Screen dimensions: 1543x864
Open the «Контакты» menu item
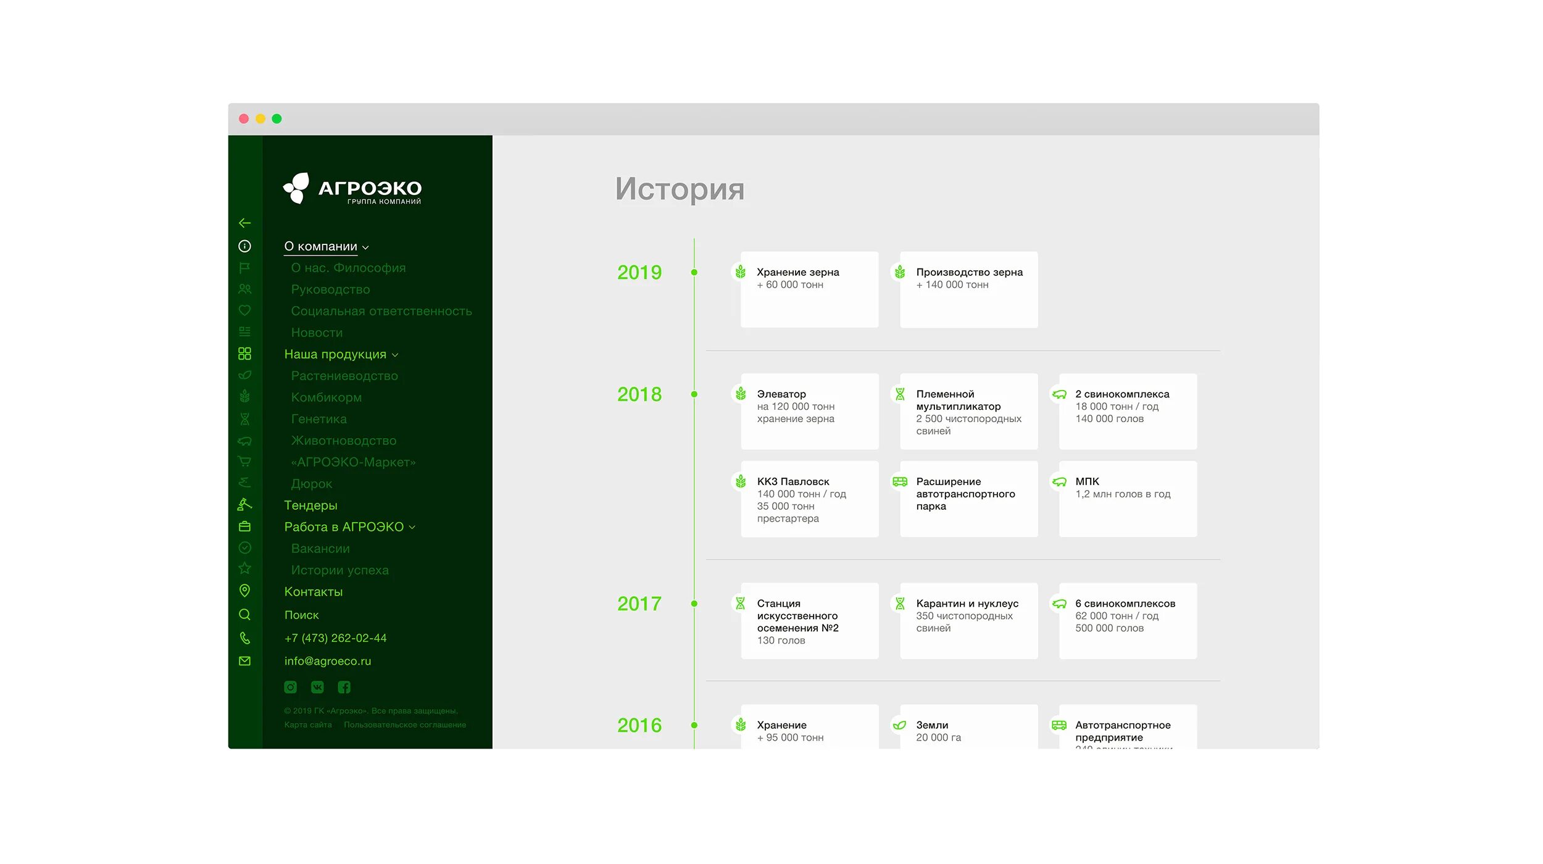[x=314, y=592]
